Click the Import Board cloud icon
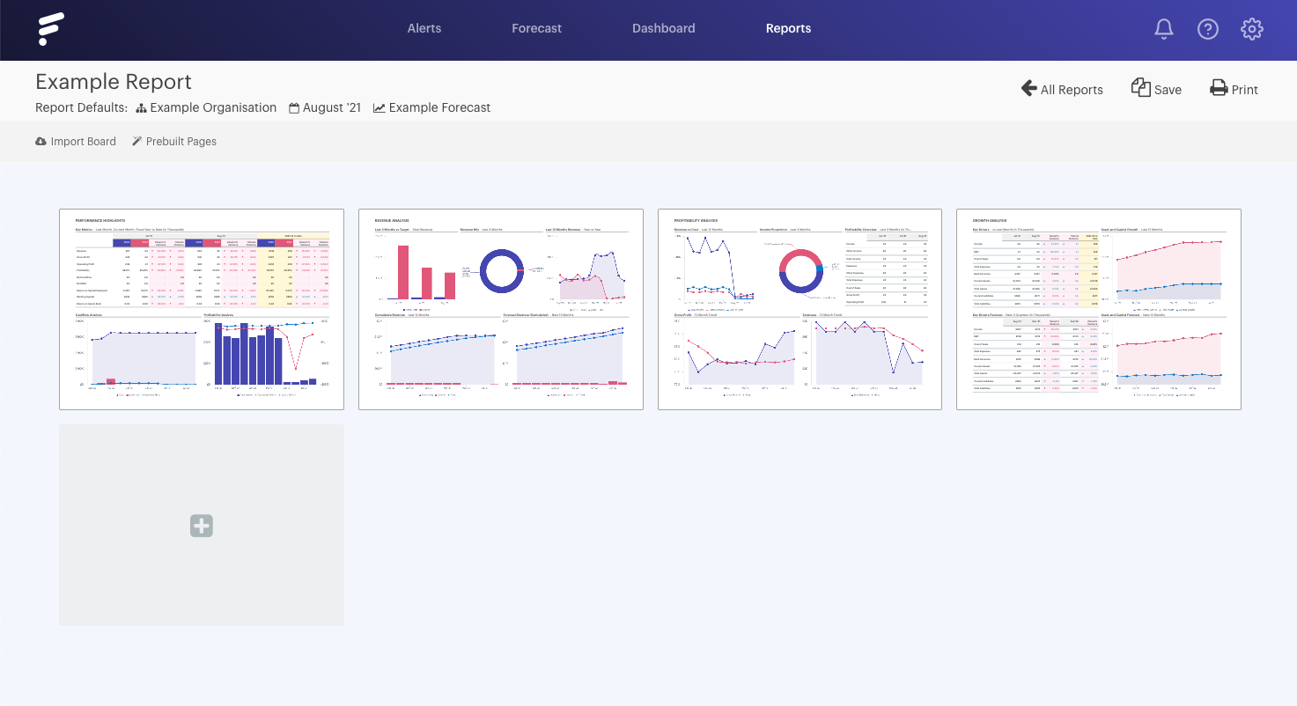1297x706 pixels. (40, 141)
